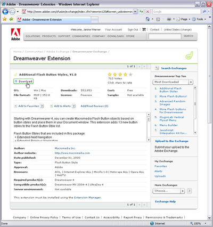Click the Home icon in command bar
Viewport: 213px width, 227px height.
tap(148, 19)
